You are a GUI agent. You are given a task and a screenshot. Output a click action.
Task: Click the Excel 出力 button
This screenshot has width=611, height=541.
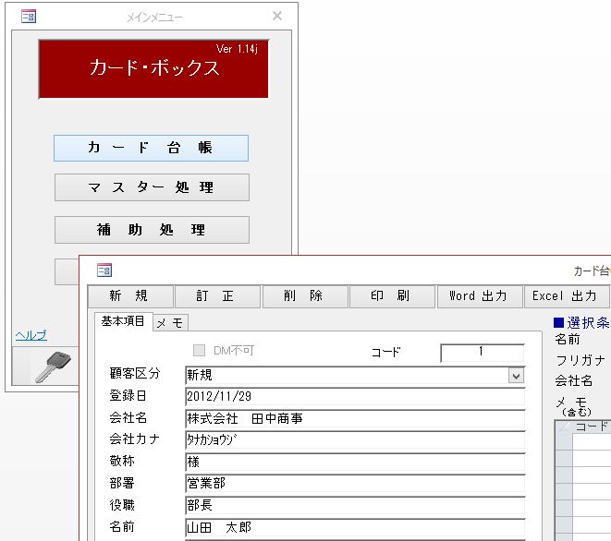click(567, 296)
